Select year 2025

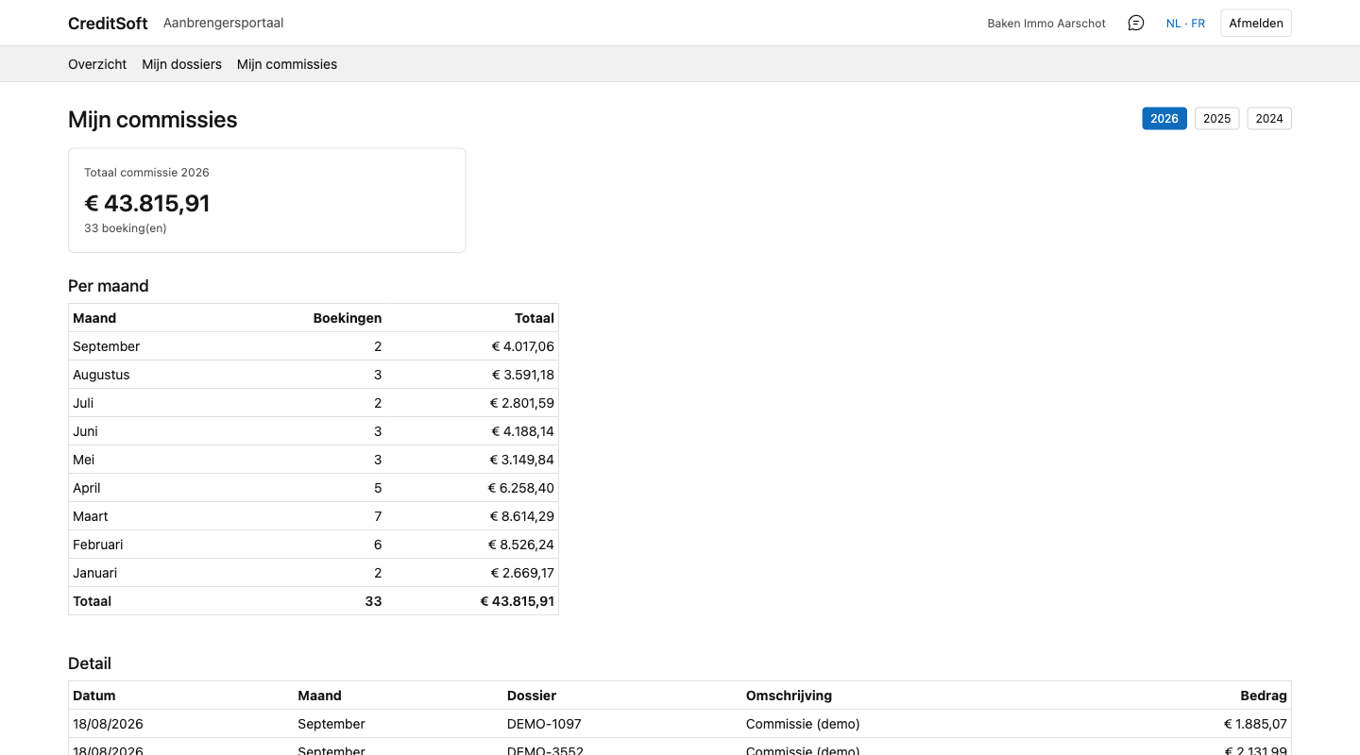click(x=1216, y=118)
